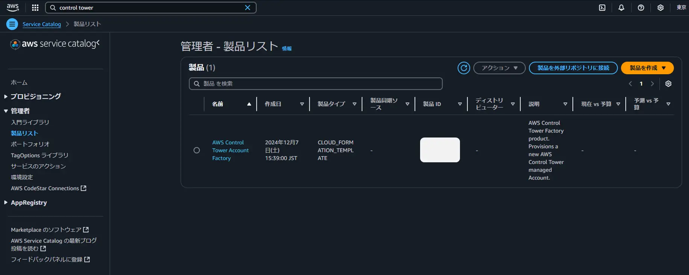This screenshot has width=689, height=275.
Task: Click the CLOUD_FORMATION_TEMPLATE type cell
Action: (x=335, y=150)
